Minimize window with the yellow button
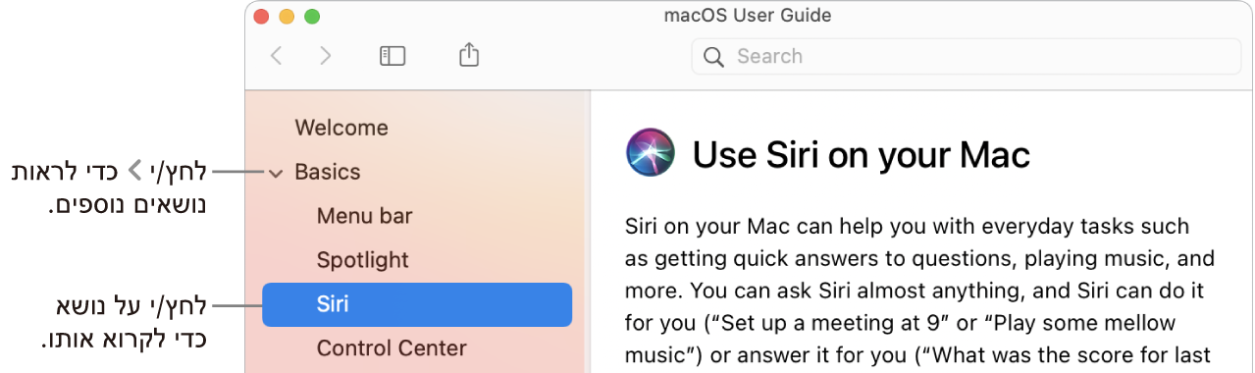This screenshot has width=1255, height=373. pyautogui.click(x=287, y=17)
